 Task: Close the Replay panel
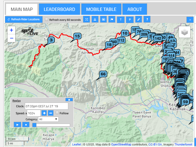(69, 100)
